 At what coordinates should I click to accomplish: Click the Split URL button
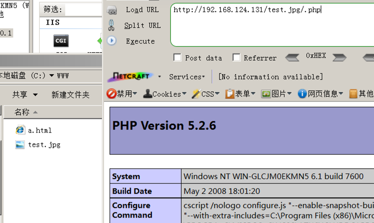pyautogui.click(x=143, y=25)
